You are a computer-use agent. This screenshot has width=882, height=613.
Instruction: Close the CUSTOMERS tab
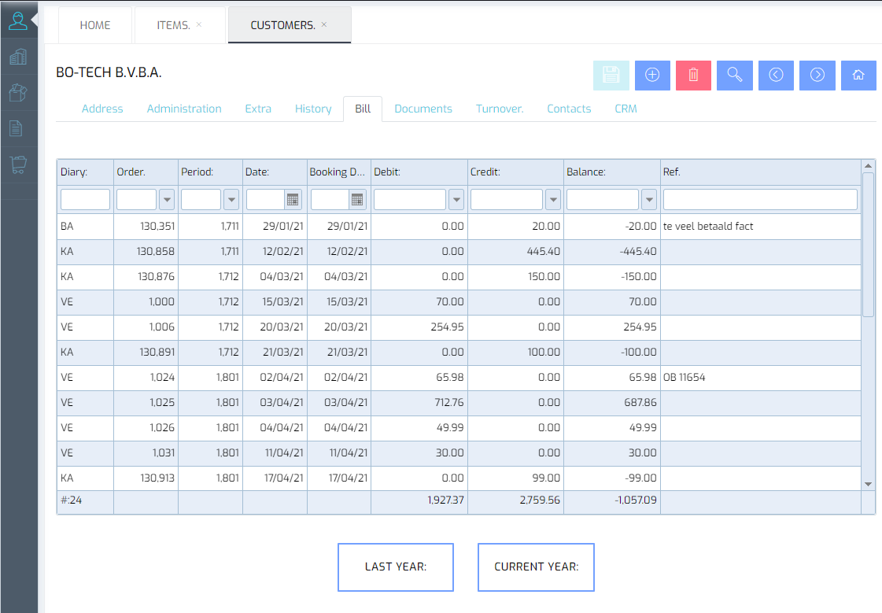(324, 24)
